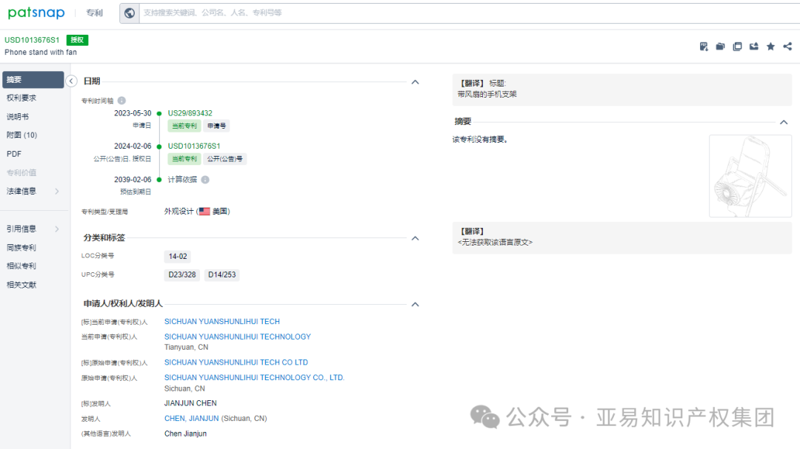Select the 摘要 sidebar tab
This screenshot has width=800, height=449.
[33, 79]
